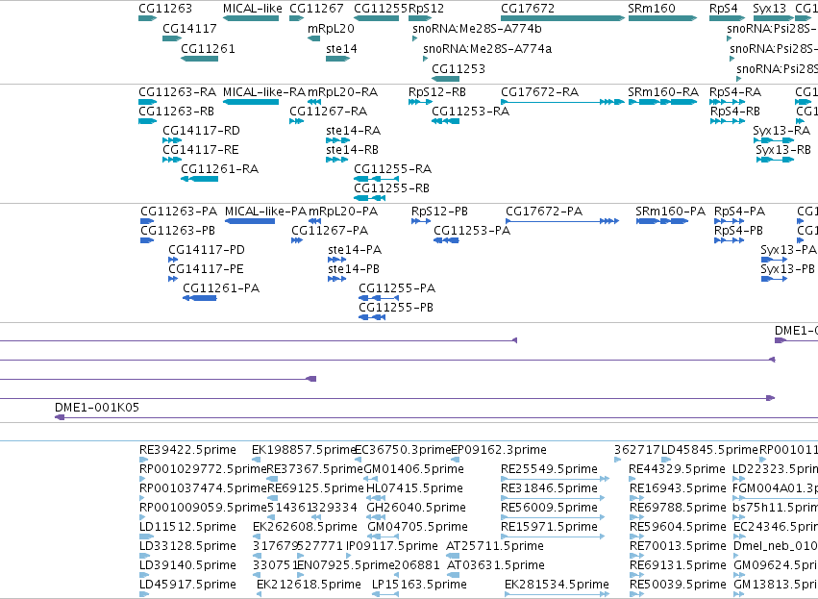
Task: Select the SRm160 gene label
Action: tap(652, 9)
